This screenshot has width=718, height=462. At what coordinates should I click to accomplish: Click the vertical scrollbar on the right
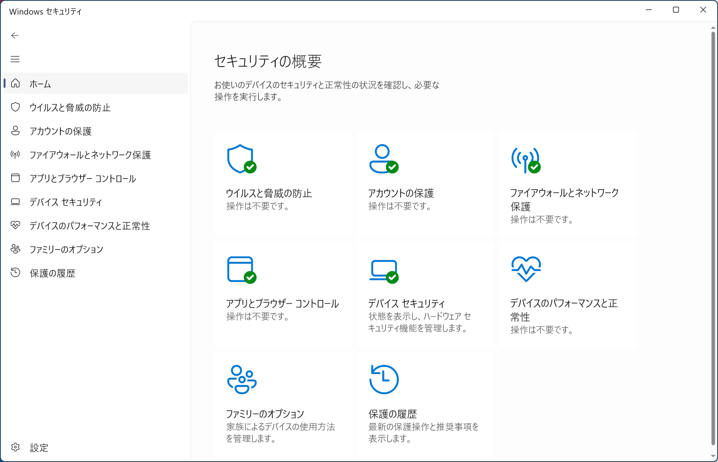point(713,237)
